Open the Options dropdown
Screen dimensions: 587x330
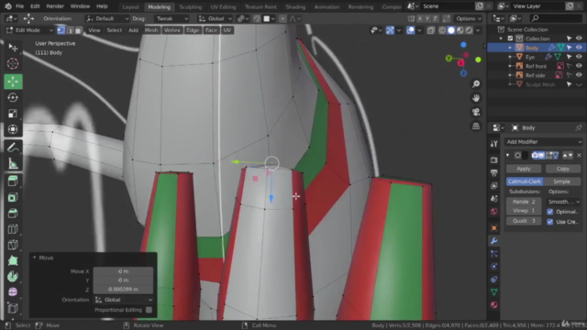469,18
